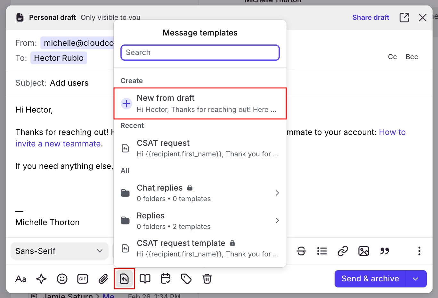
Task: Select New from draft option
Action: (x=200, y=104)
